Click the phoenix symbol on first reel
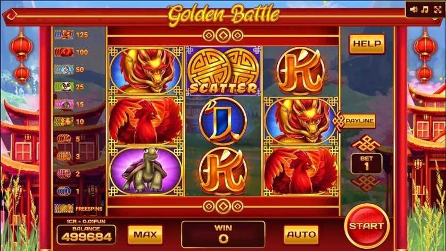The width and height of the screenshot is (446, 251). tap(146, 121)
